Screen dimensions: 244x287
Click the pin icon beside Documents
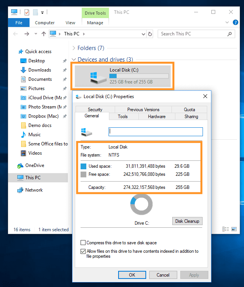tap(64, 79)
